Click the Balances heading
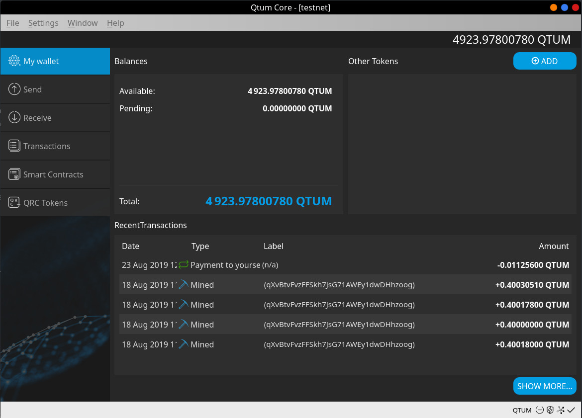The width and height of the screenshot is (582, 418). pyautogui.click(x=131, y=61)
